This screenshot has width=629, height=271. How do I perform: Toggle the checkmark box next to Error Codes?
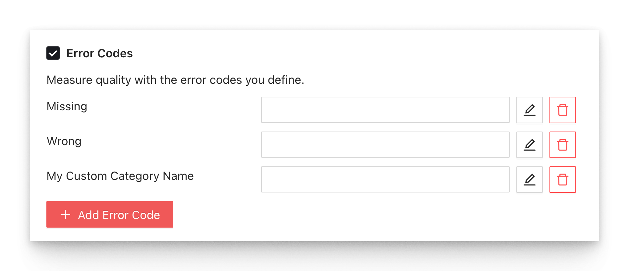tap(53, 53)
